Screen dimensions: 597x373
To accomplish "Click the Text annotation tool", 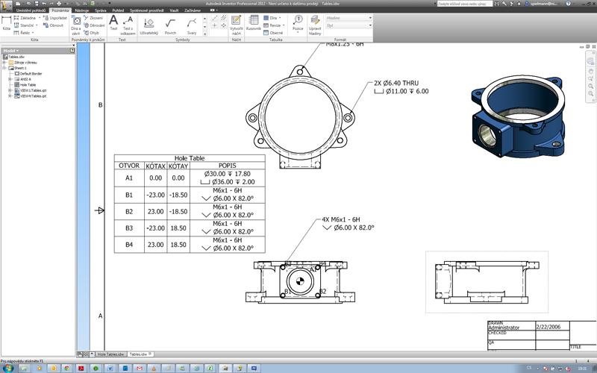I will coord(113,23).
